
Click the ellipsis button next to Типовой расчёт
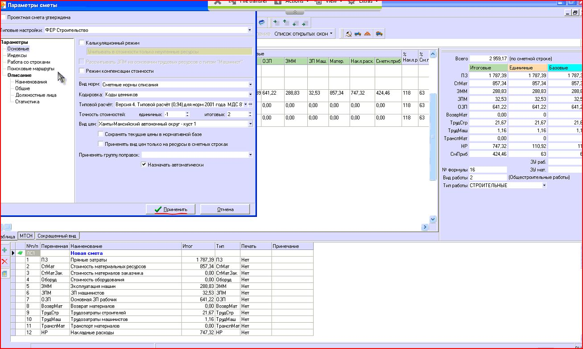(251, 104)
